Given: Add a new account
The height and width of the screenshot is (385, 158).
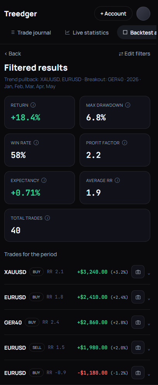Looking at the screenshot, I should pyautogui.click(x=113, y=14).
